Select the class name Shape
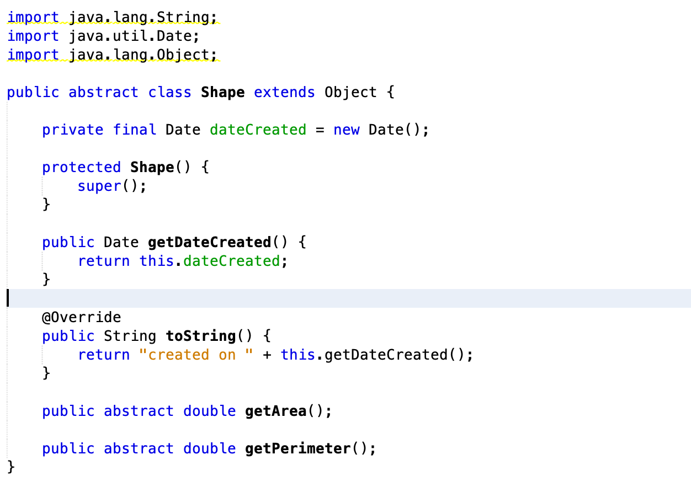The width and height of the screenshot is (691, 492). [222, 92]
